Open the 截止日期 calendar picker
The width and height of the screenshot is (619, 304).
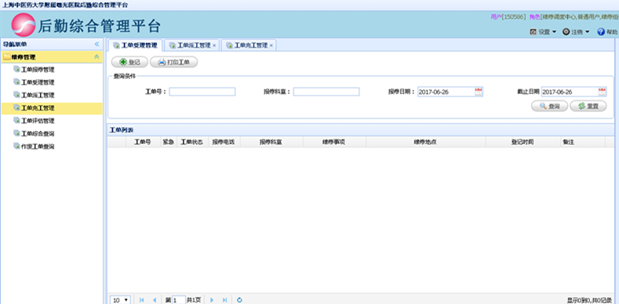603,92
